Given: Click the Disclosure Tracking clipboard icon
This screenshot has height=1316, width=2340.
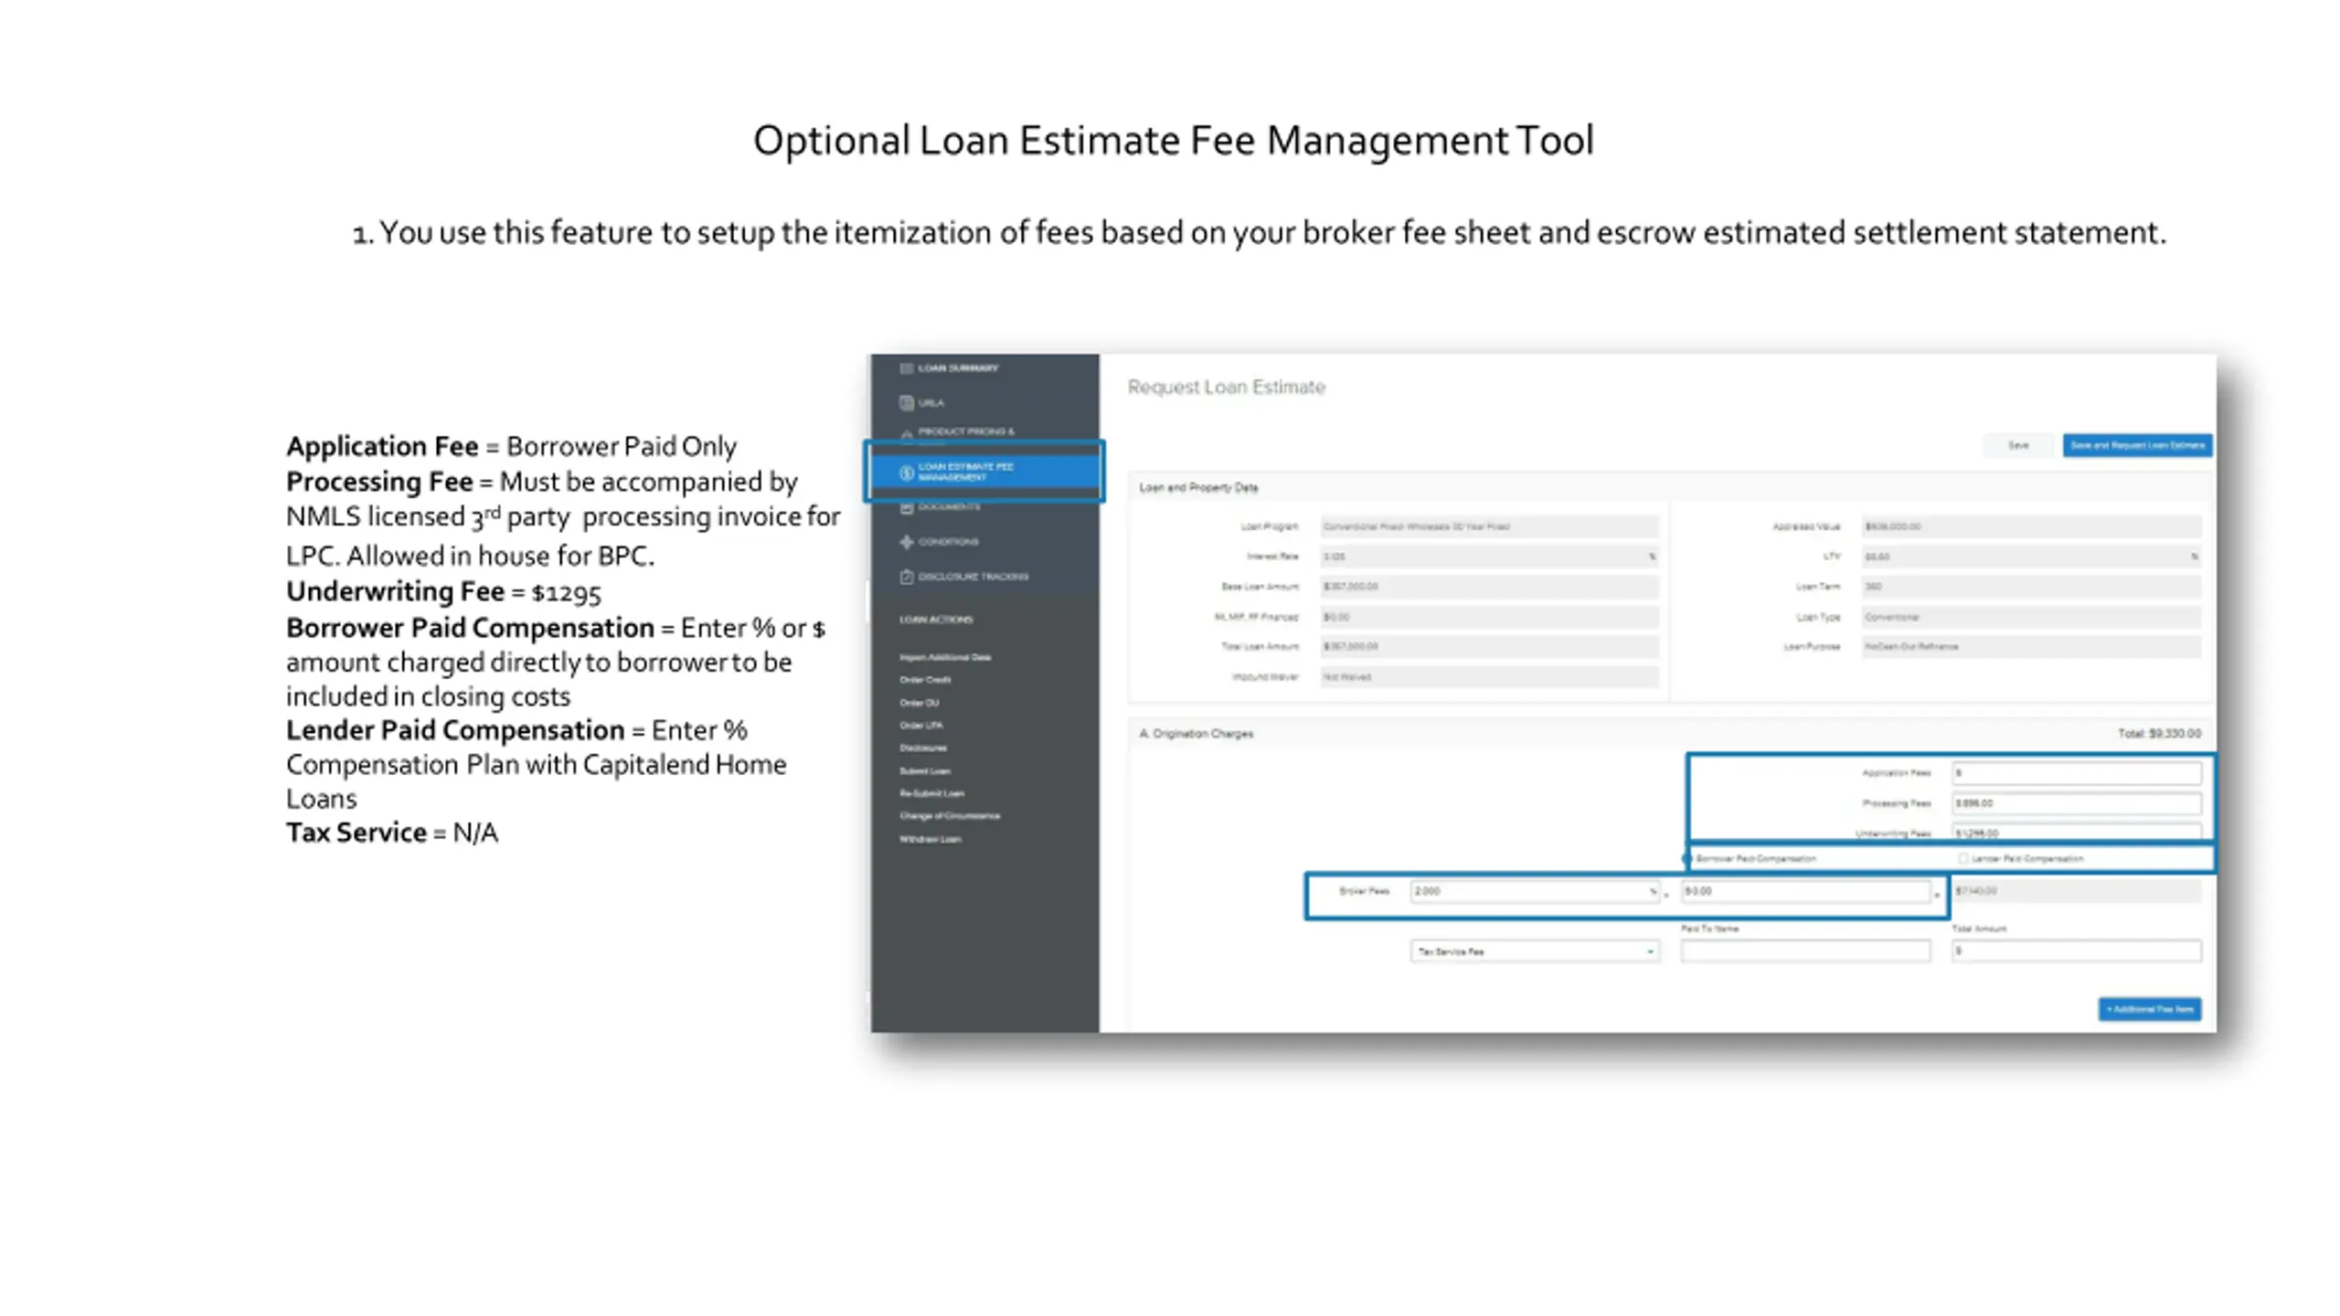Looking at the screenshot, I should [x=906, y=577].
